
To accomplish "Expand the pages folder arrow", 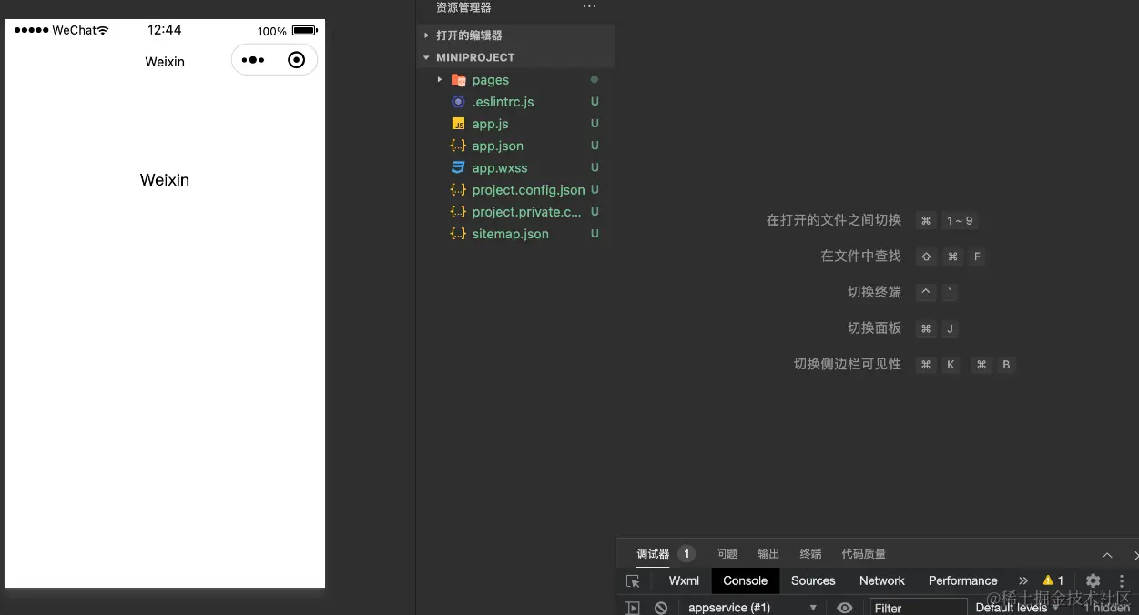I will click(x=440, y=80).
